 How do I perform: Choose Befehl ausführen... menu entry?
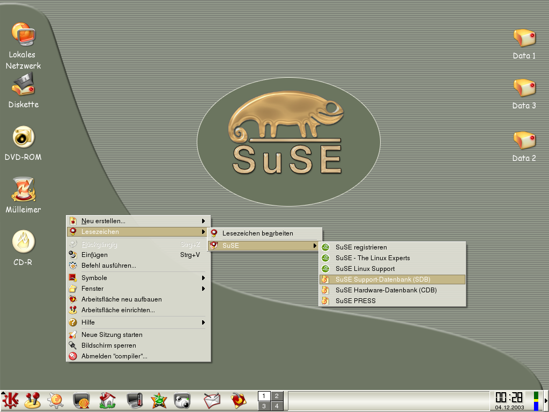[x=139, y=266]
